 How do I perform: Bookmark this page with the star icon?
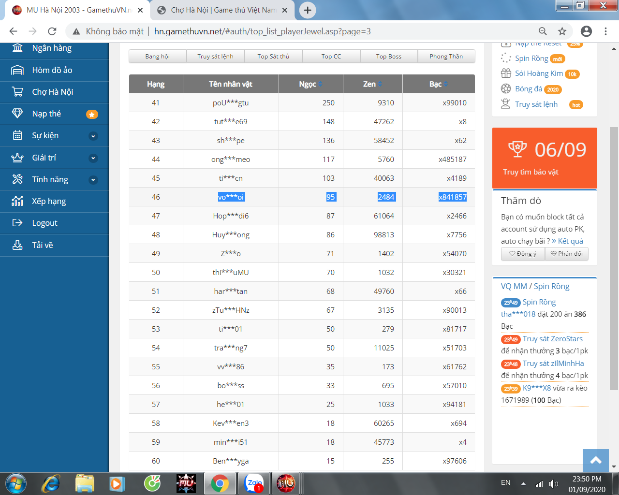562,31
